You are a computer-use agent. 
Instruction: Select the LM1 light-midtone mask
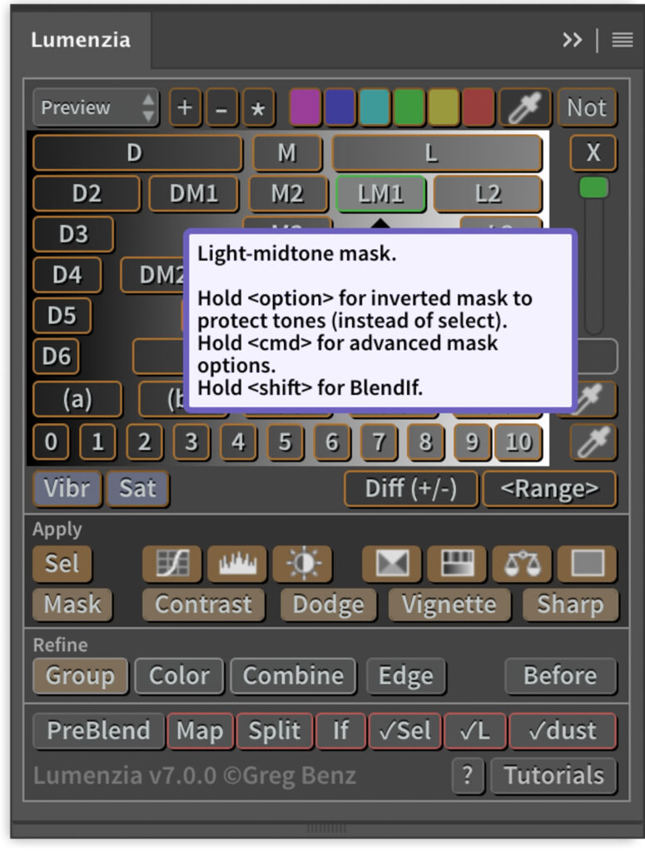click(381, 194)
